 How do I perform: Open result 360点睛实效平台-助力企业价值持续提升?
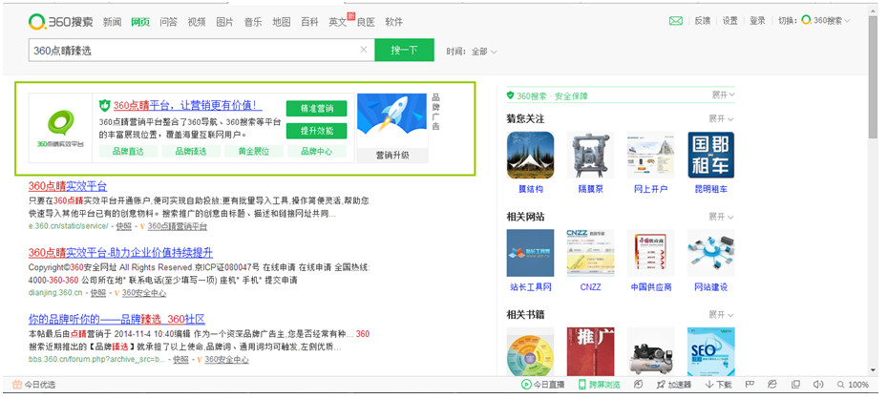120,252
